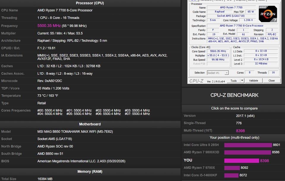Click the YOU row's 8398 value
Screen dimensions: 285x181
tap(265, 161)
